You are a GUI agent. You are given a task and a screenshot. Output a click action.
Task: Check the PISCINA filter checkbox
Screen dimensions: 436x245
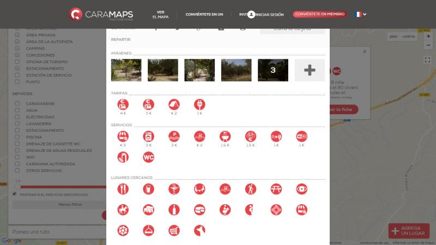[17, 137]
